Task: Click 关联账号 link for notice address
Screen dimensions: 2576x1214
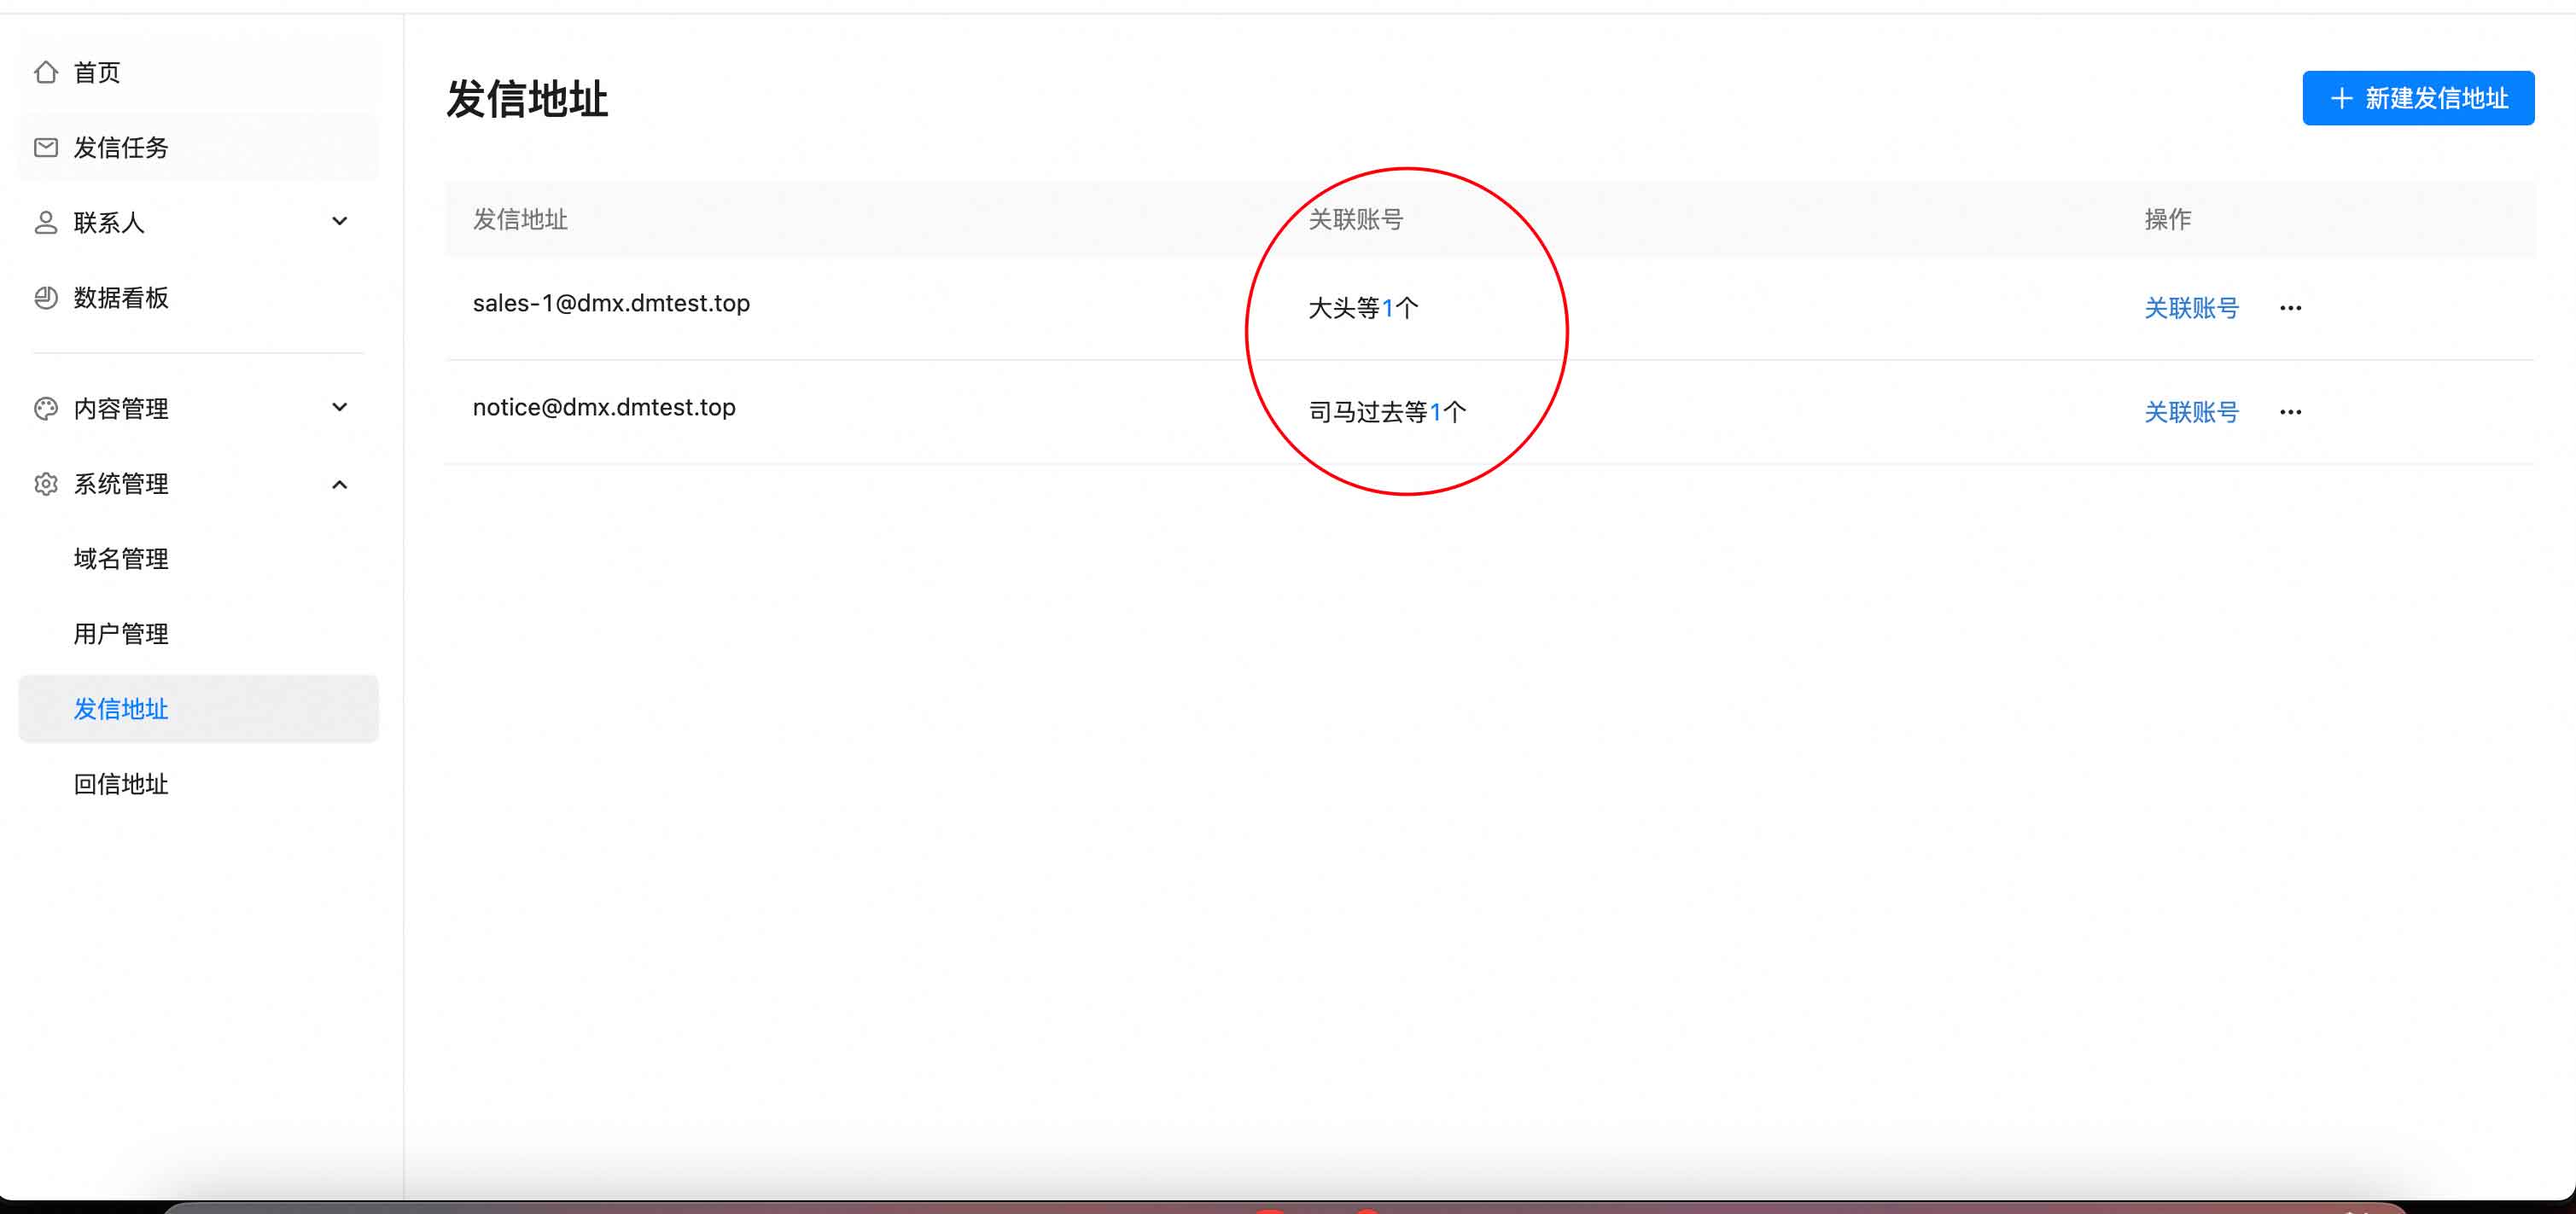Action: [2190, 412]
